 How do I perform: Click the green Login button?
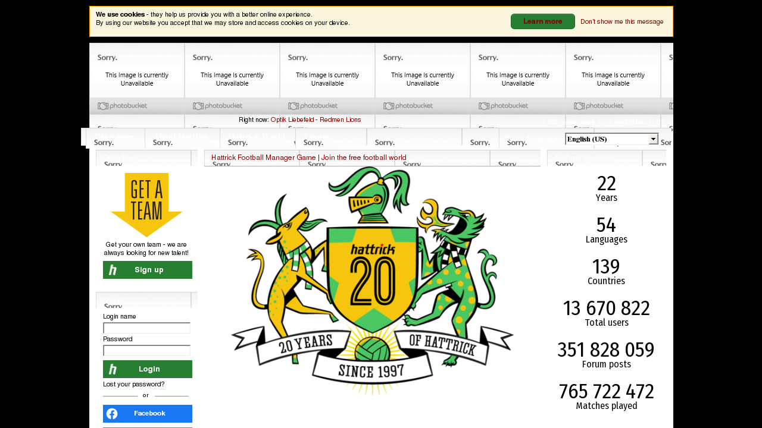[x=148, y=369]
